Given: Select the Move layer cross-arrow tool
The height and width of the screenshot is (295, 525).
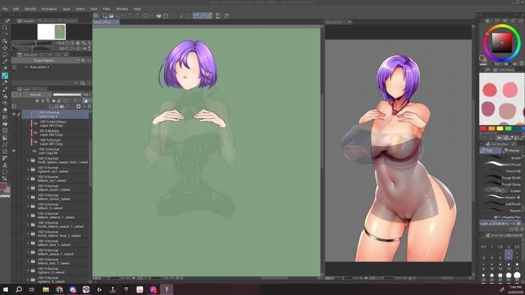Looking at the screenshot, I should point(5,48).
